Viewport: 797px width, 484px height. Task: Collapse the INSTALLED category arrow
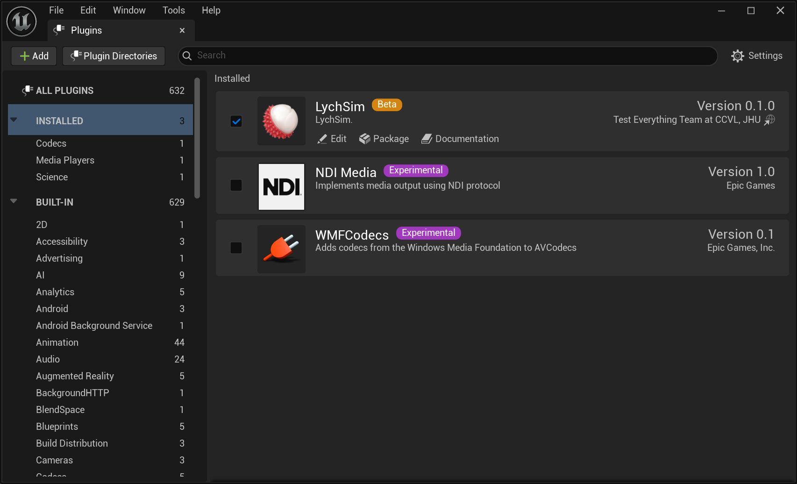coord(14,120)
